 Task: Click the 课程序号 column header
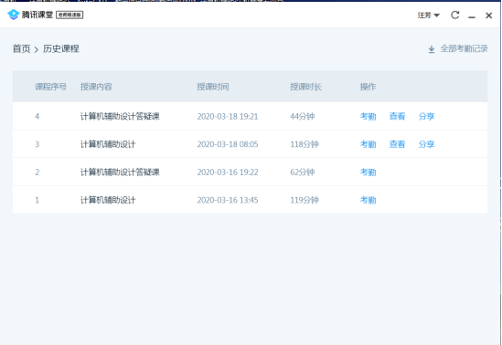(50, 87)
